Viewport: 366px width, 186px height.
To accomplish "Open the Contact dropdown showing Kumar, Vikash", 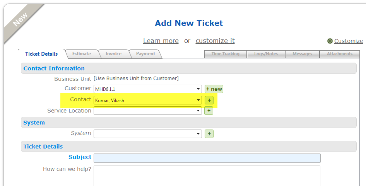I will coord(148,100).
